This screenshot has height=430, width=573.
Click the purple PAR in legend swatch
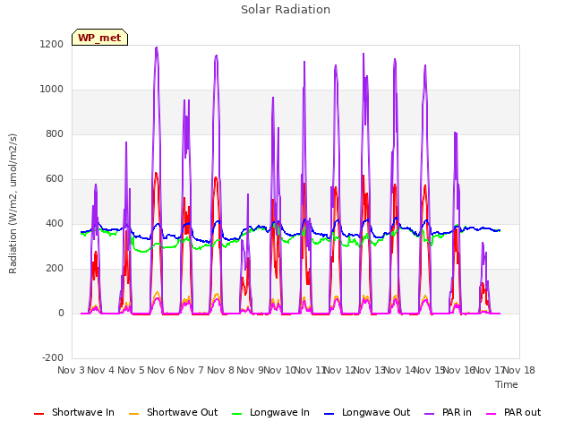click(429, 414)
